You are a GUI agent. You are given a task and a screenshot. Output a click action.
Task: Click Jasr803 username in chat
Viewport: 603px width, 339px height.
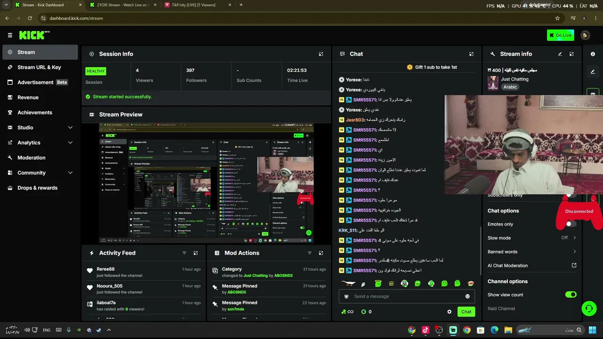pyautogui.click(x=355, y=120)
